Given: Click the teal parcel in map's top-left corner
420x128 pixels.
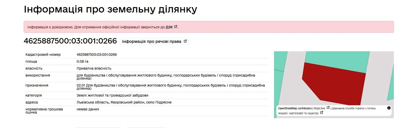Looking at the screenshot, I should 279,60.
